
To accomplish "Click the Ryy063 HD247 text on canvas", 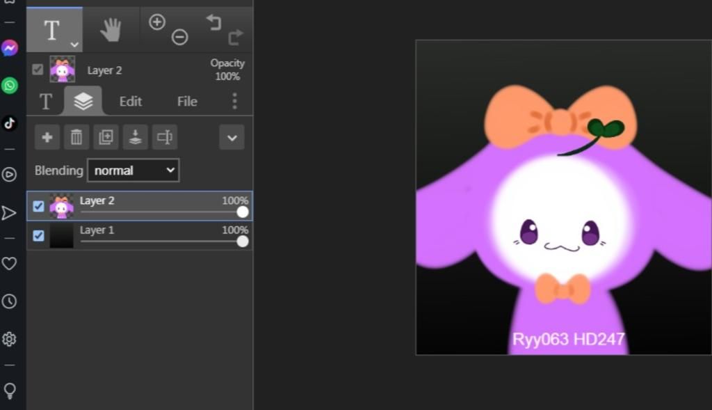I will [x=569, y=339].
